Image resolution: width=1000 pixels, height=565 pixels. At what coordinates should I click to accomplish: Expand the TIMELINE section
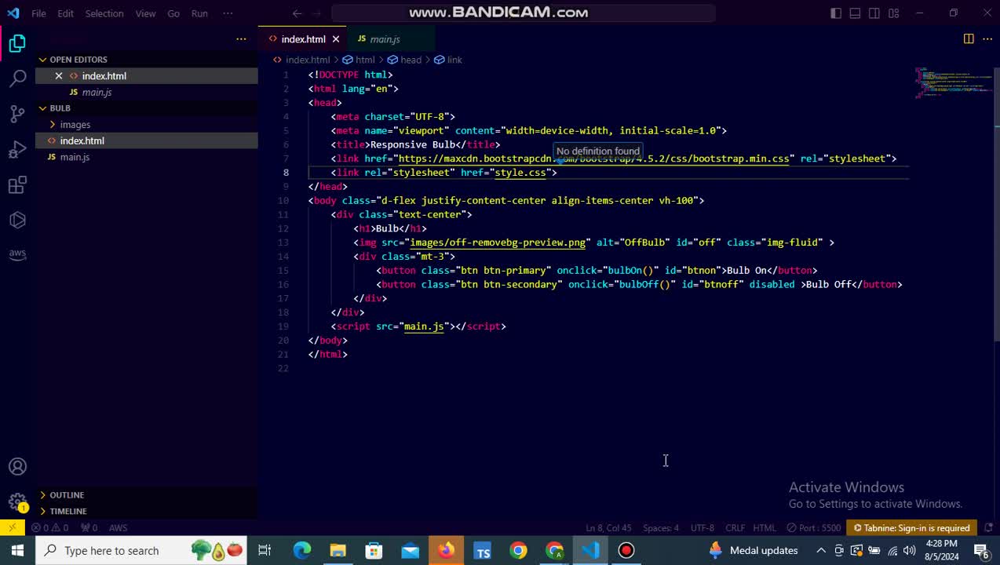pos(68,512)
